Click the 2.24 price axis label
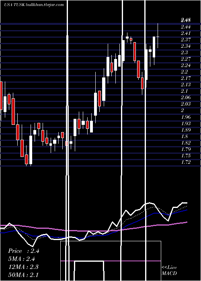Image resolution: width=201 pixels, height=281 pixels. tap(186, 65)
